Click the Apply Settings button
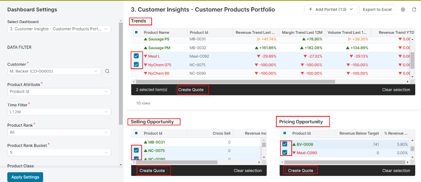The height and width of the screenshot is (182, 421). click(25, 177)
